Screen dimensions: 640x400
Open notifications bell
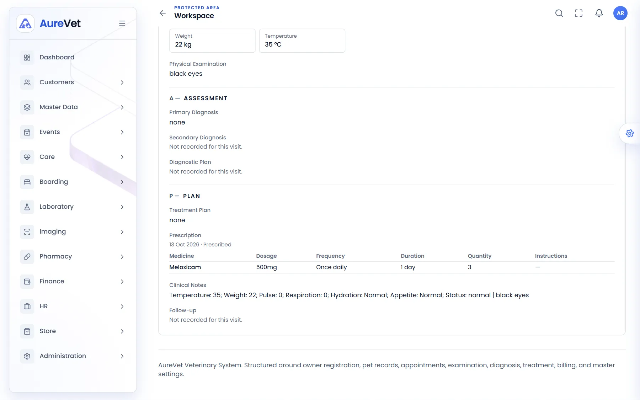599,13
